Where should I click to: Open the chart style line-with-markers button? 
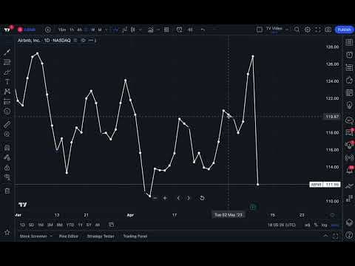click(x=115, y=30)
